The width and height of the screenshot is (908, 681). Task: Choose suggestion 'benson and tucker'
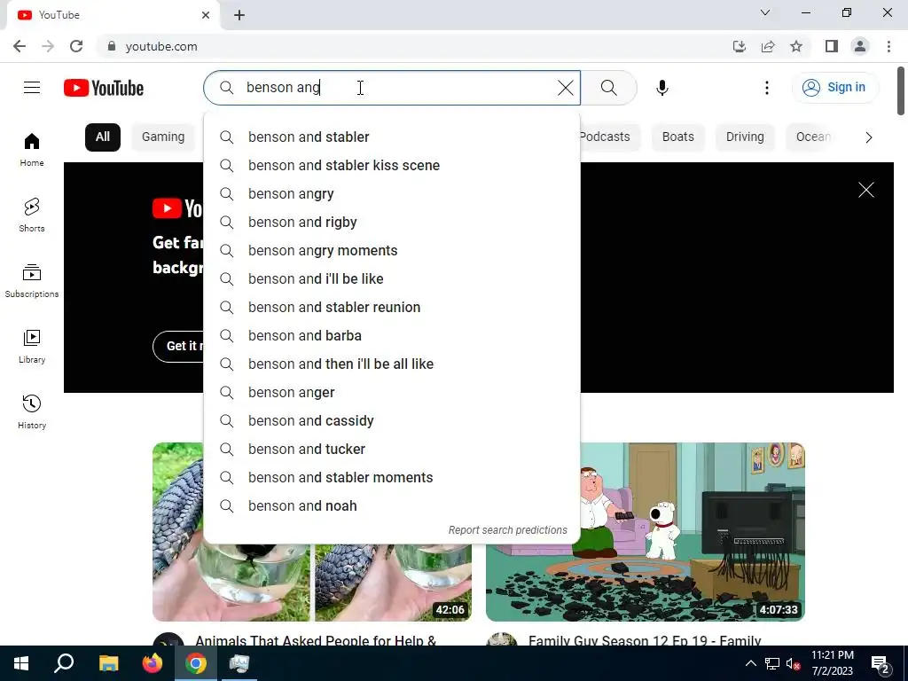click(x=391, y=449)
